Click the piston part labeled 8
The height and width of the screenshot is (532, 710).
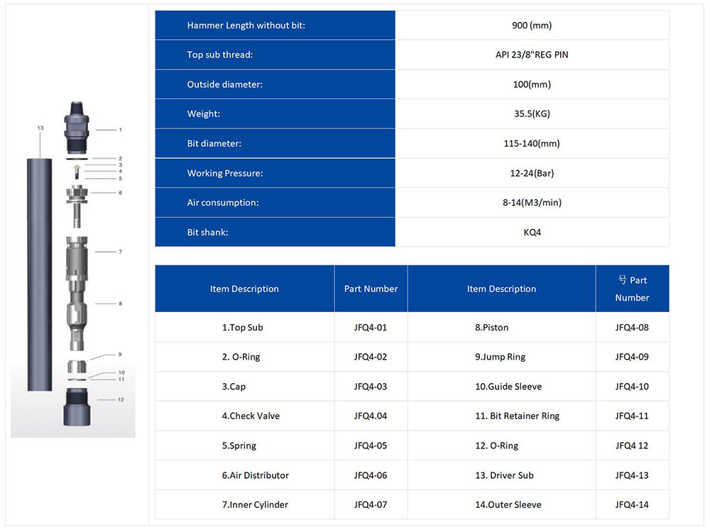pos(76,312)
